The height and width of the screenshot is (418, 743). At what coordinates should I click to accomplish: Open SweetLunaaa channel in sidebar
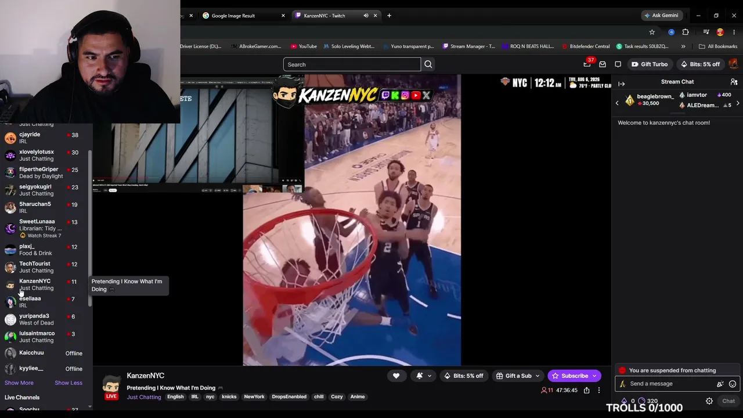point(44,228)
